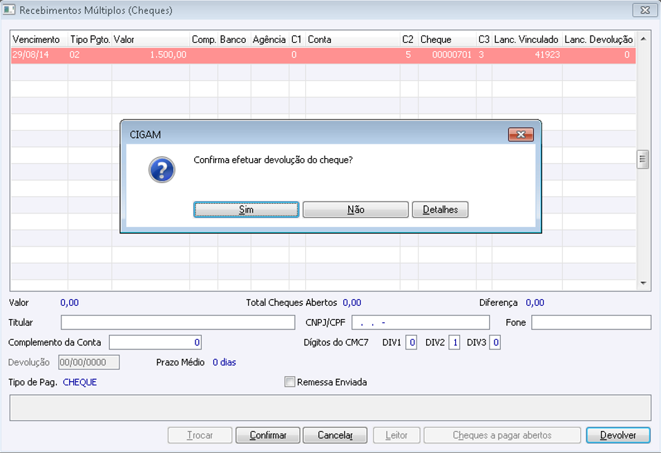The height and width of the screenshot is (453, 661).
Task: Click the Trocar button
Action: 200,435
